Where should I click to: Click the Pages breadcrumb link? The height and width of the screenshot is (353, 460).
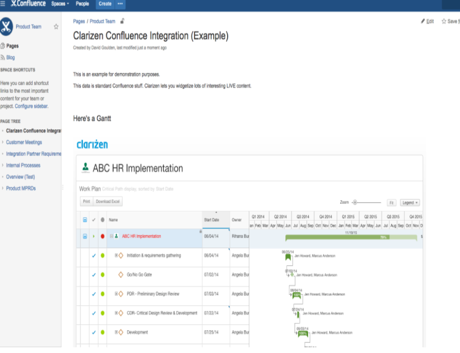[79, 21]
